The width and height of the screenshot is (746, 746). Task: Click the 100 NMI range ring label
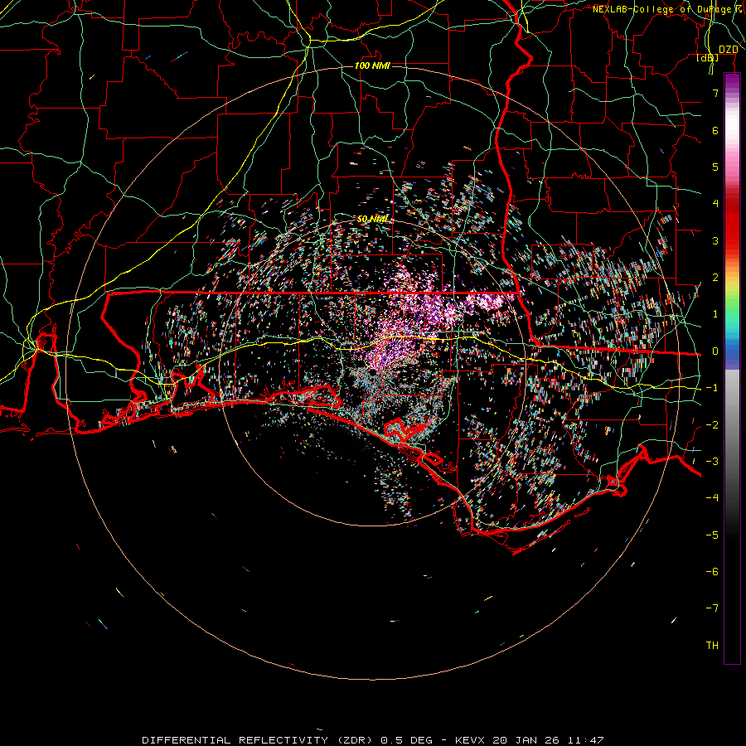pos(372,65)
